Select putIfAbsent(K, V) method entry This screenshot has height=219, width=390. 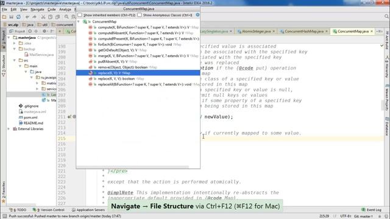[x=138, y=61]
